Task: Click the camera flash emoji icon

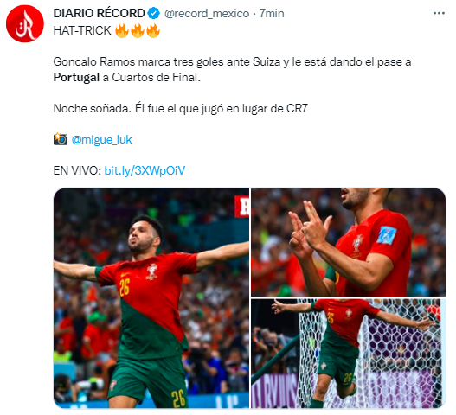Action: (x=61, y=139)
